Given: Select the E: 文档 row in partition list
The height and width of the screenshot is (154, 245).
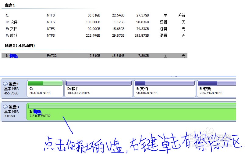Looking at the screenshot, I should coord(94,29).
